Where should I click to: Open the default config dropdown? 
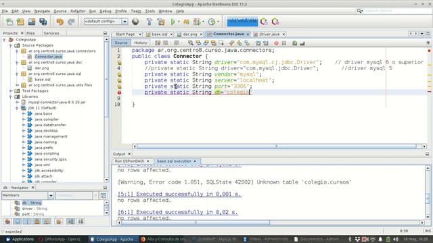point(124,22)
